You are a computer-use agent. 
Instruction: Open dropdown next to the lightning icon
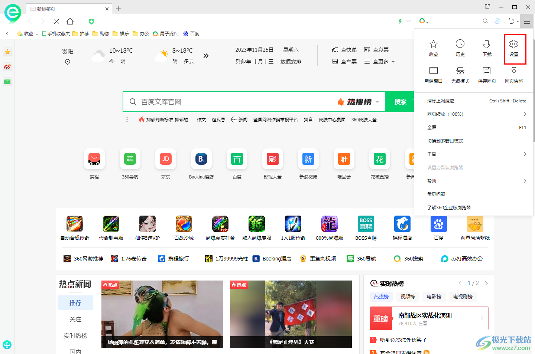click(x=408, y=21)
